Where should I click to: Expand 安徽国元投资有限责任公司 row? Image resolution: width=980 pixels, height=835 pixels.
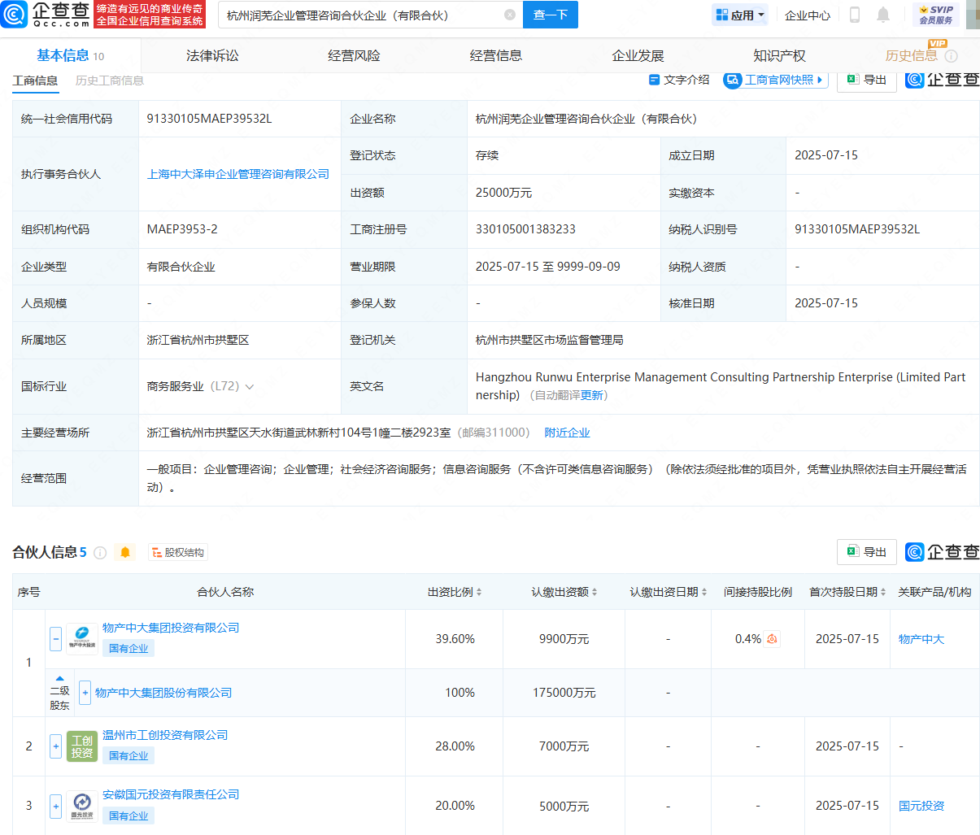(55, 806)
